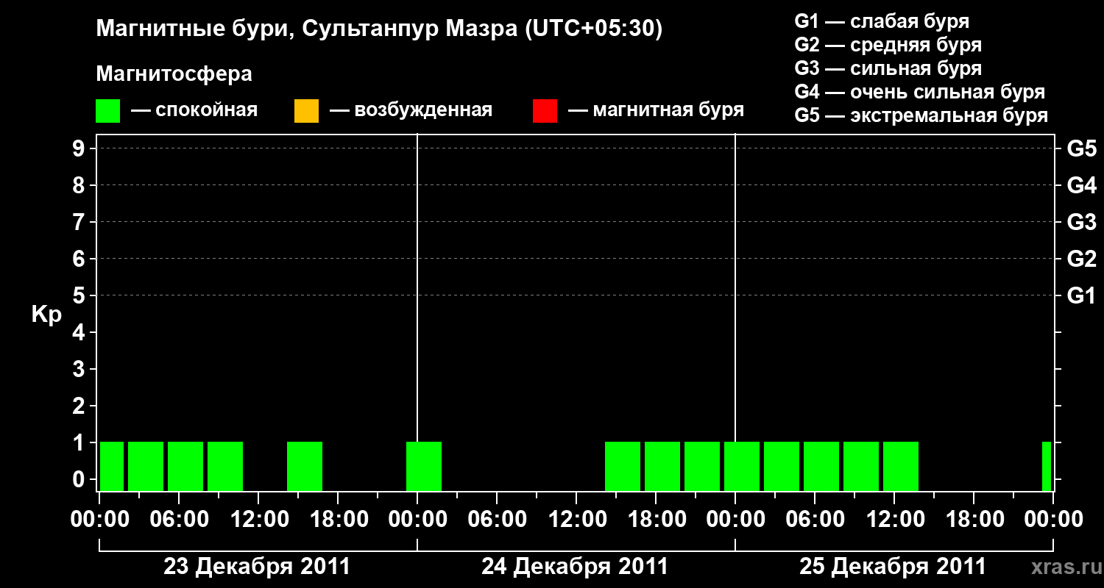Click the '18:00' tick label under 24 December
The height and width of the screenshot is (588, 1104).
pyautogui.click(x=656, y=520)
